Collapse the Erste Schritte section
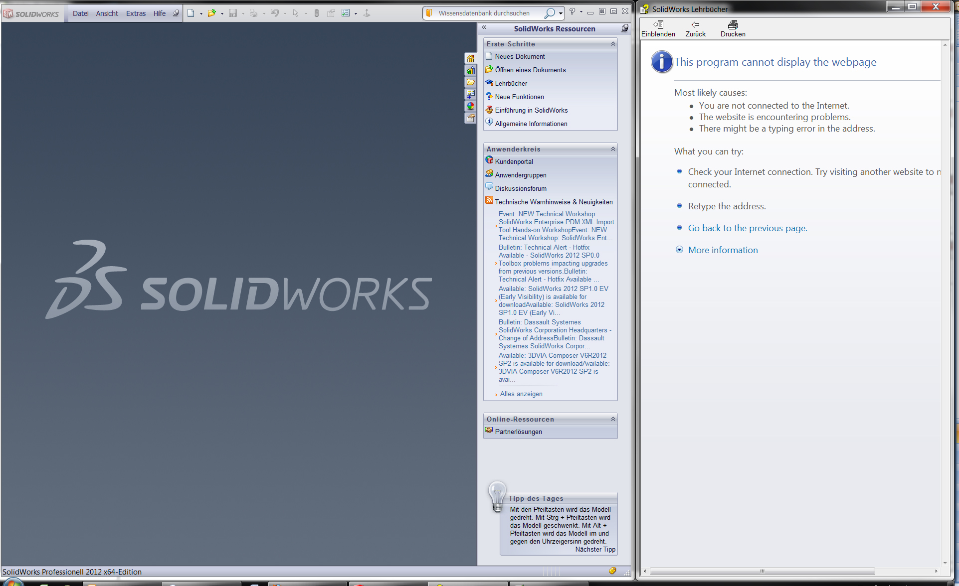This screenshot has width=959, height=586. 613,44
